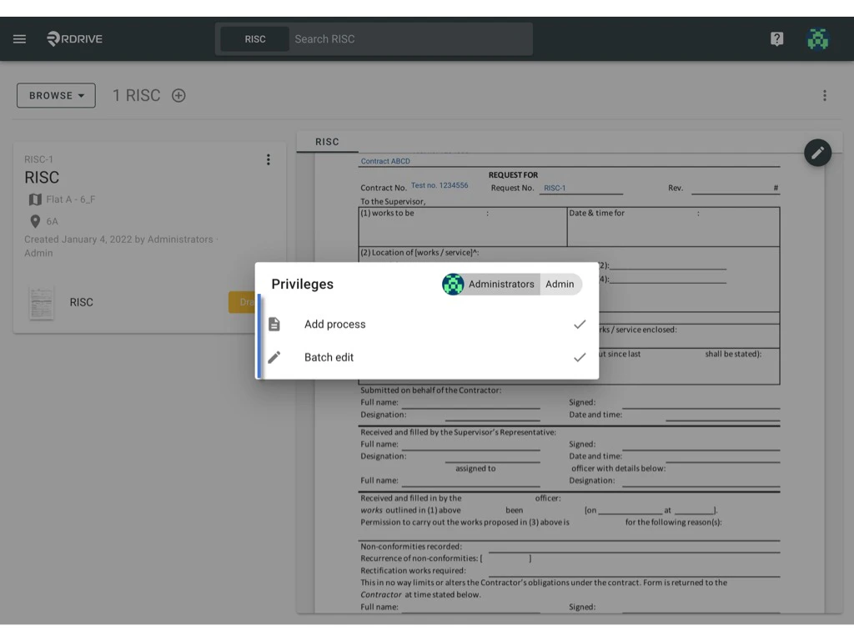The image size is (854, 641).
Task: Click the Privileges dialog heading
Action: tap(302, 284)
